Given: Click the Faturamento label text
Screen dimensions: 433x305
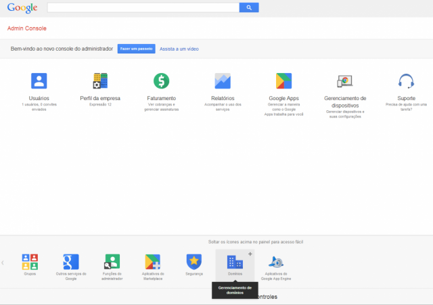Looking at the screenshot, I should click(x=161, y=98).
